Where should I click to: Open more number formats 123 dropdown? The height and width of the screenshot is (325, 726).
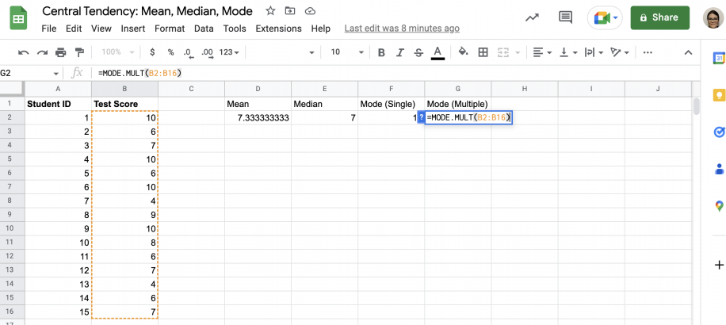point(229,52)
